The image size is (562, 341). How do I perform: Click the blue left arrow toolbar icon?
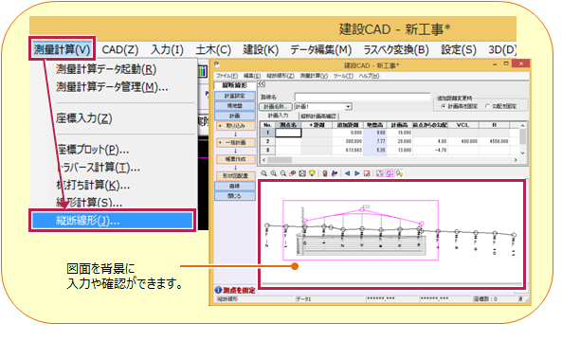point(347,173)
